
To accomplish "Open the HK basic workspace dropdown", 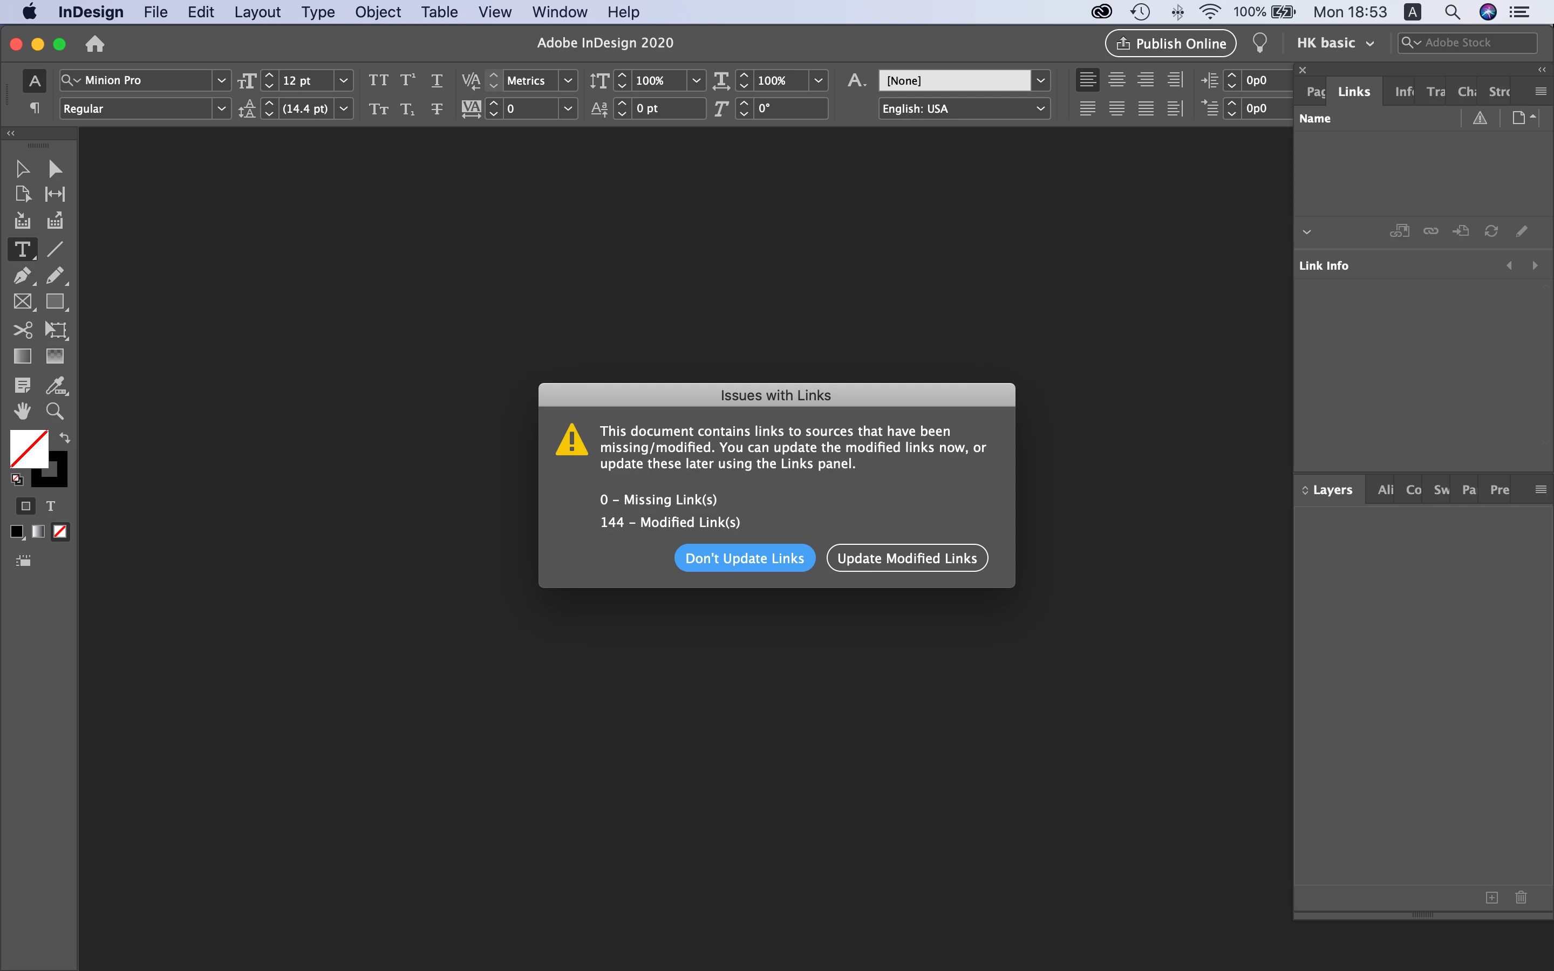I will [1335, 43].
